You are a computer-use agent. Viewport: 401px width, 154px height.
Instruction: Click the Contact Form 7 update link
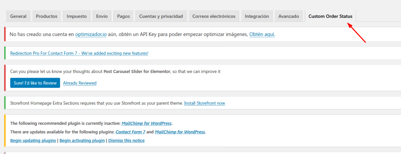tap(130, 132)
